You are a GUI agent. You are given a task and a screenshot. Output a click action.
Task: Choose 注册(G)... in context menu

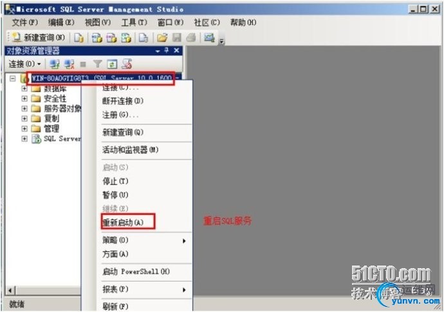click(144, 115)
